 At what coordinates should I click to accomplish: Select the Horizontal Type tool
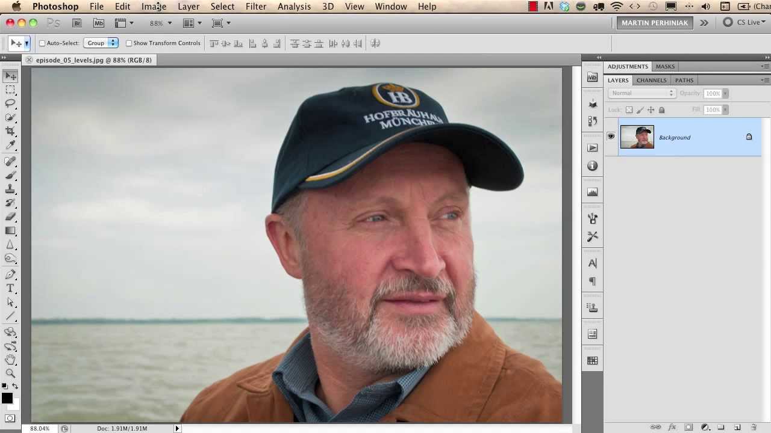pos(10,288)
